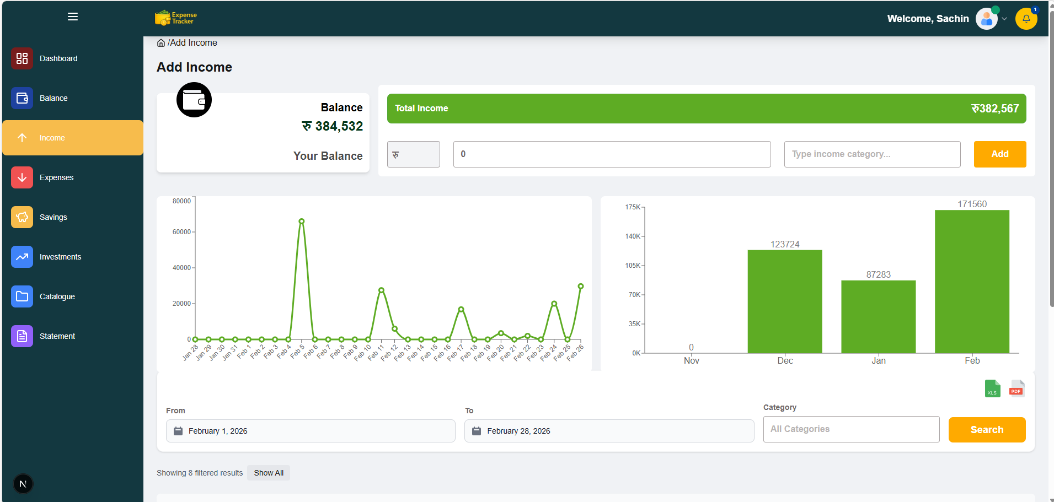
Task: Expand the profile dropdown chevron
Action: (x=1004, y=19)
